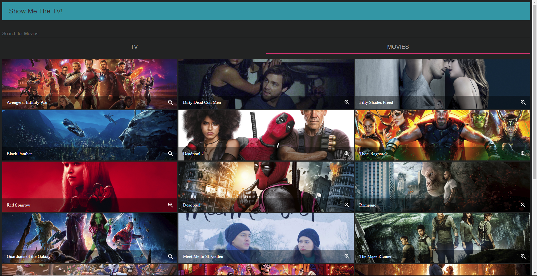This screenshot has height=276, width=537.
Task: Open Rampage poster thumbnail
Action: [x=442, y=187]
